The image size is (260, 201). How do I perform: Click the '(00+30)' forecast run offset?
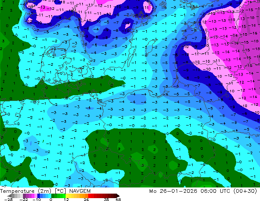[245, 191]
